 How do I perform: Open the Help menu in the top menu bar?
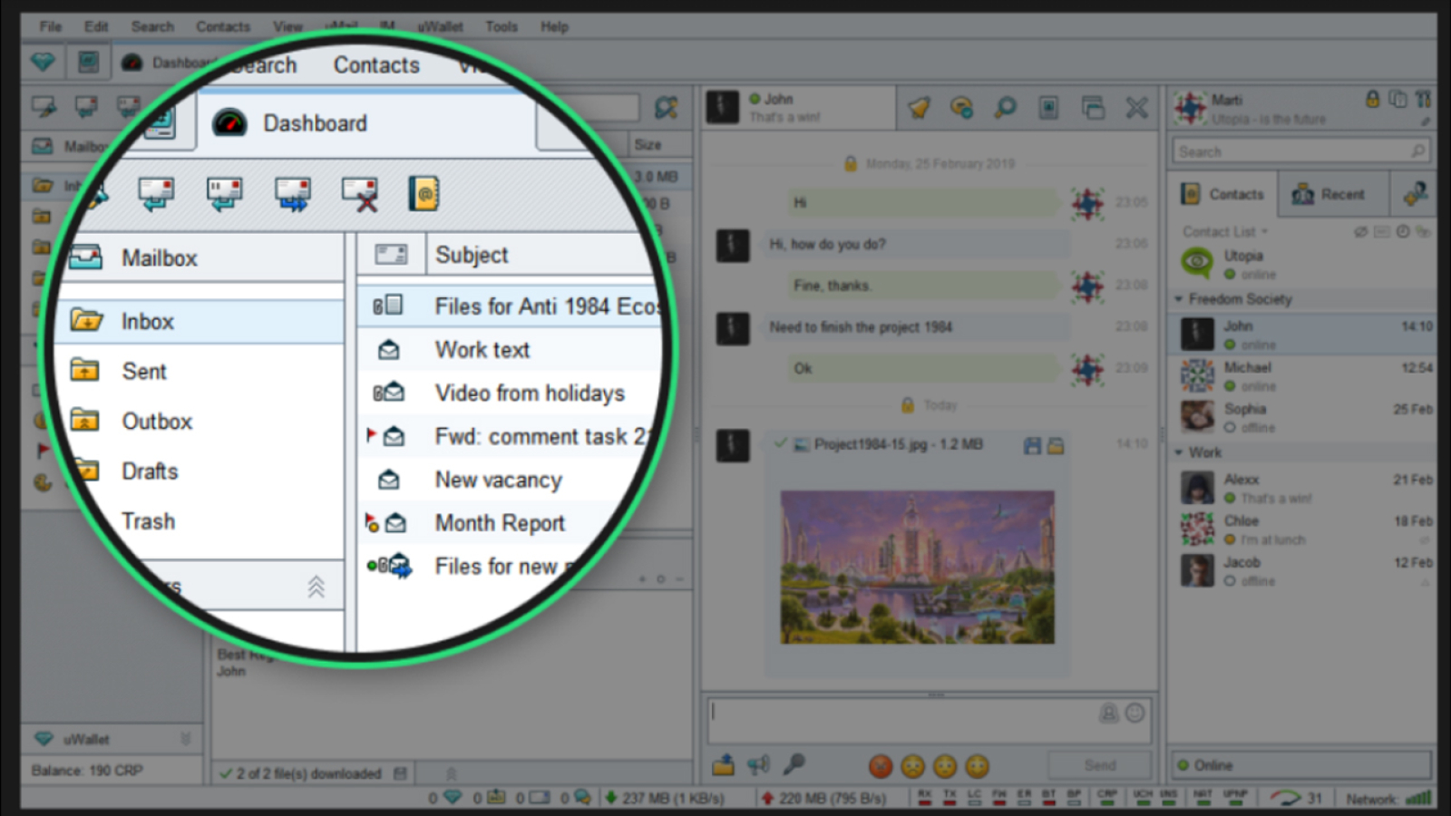click(x=554, y=26)
